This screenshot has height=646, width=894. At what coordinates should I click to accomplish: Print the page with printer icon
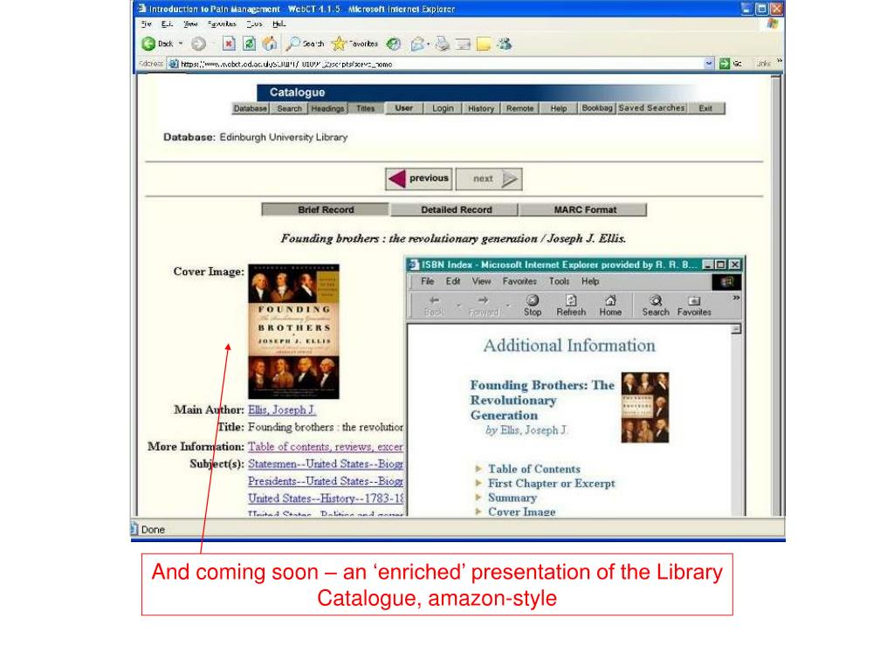pos(443,44)
